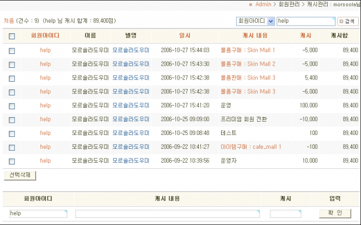Viewport: 361px width, 225px height.
Task: Click the search text field containing help
Action: click(x=304, y=21)
